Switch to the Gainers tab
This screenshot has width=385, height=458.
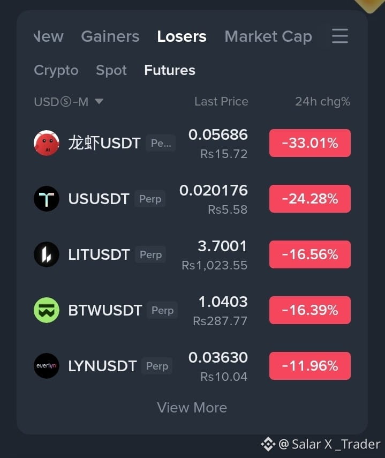[x=110, y=36]
